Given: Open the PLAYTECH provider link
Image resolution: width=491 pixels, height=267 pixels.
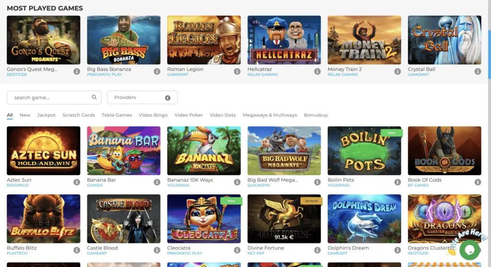Looking at the screenshot, I should pyautogui.click(x=17, y=254).
